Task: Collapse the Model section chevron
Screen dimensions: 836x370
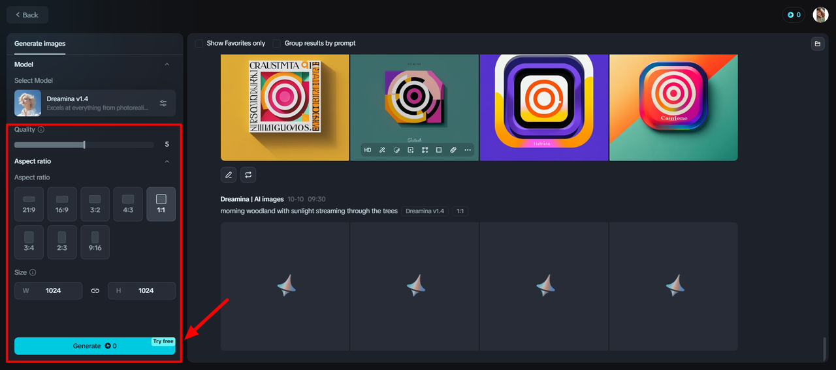Action: point(167,64)
